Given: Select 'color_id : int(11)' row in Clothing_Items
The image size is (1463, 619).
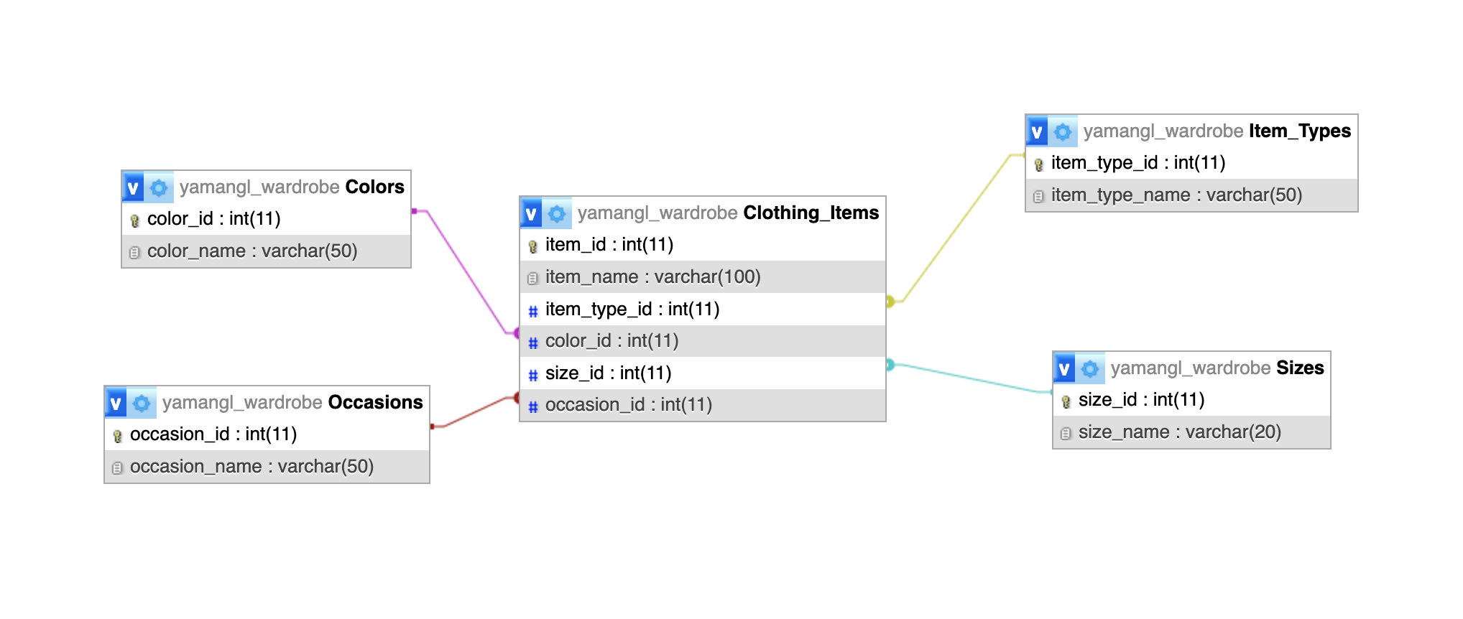Looking at the screenshot, I should (x=703, y=341).
